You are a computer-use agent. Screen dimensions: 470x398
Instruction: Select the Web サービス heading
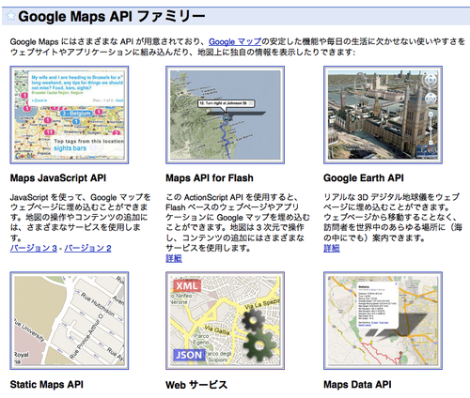[x=196, y=385]
